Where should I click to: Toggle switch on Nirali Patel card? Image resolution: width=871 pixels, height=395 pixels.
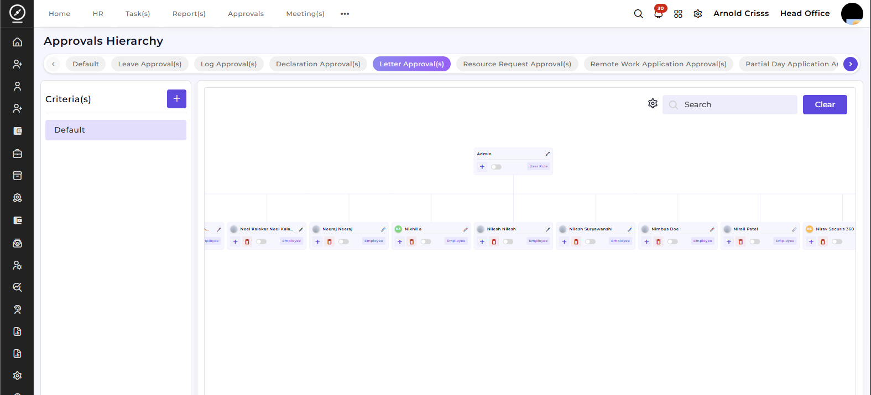point(755,241)
